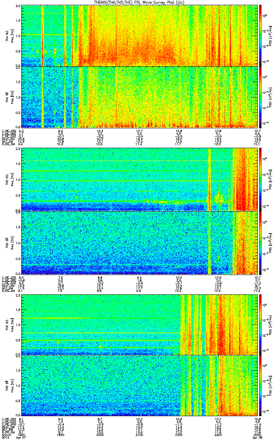This screenshot has width=275, height=440.
Task: Select the THE BL spectrogram panel
Action: (x=139, y=324)
